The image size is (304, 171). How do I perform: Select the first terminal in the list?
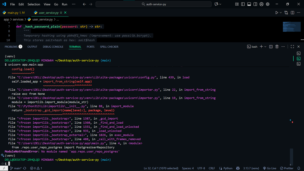point(298,53)
